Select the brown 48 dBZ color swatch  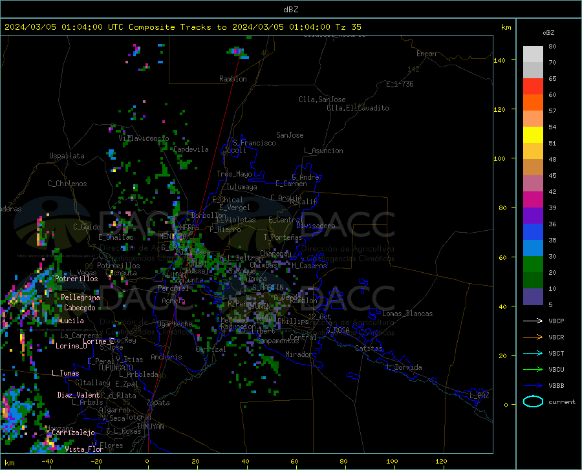coord(533,167)
